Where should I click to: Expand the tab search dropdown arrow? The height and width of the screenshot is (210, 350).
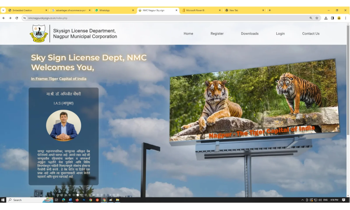coord(3,10)
